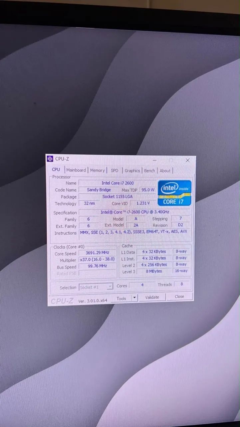Click the Core VID value 1.231 V

click(x=143, y=203)
